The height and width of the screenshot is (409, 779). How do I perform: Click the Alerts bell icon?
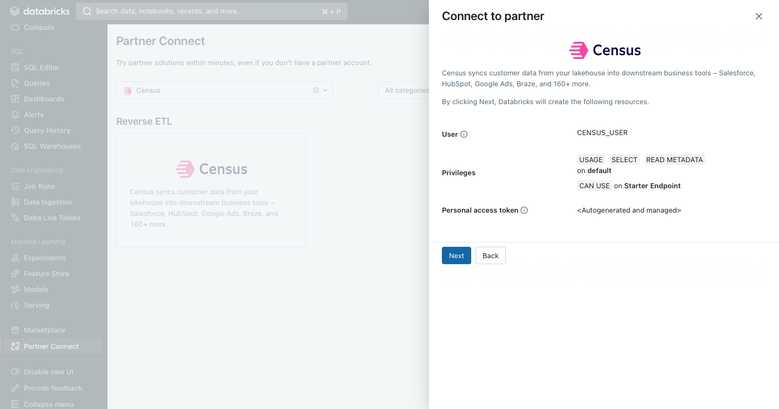pos(15,114)
